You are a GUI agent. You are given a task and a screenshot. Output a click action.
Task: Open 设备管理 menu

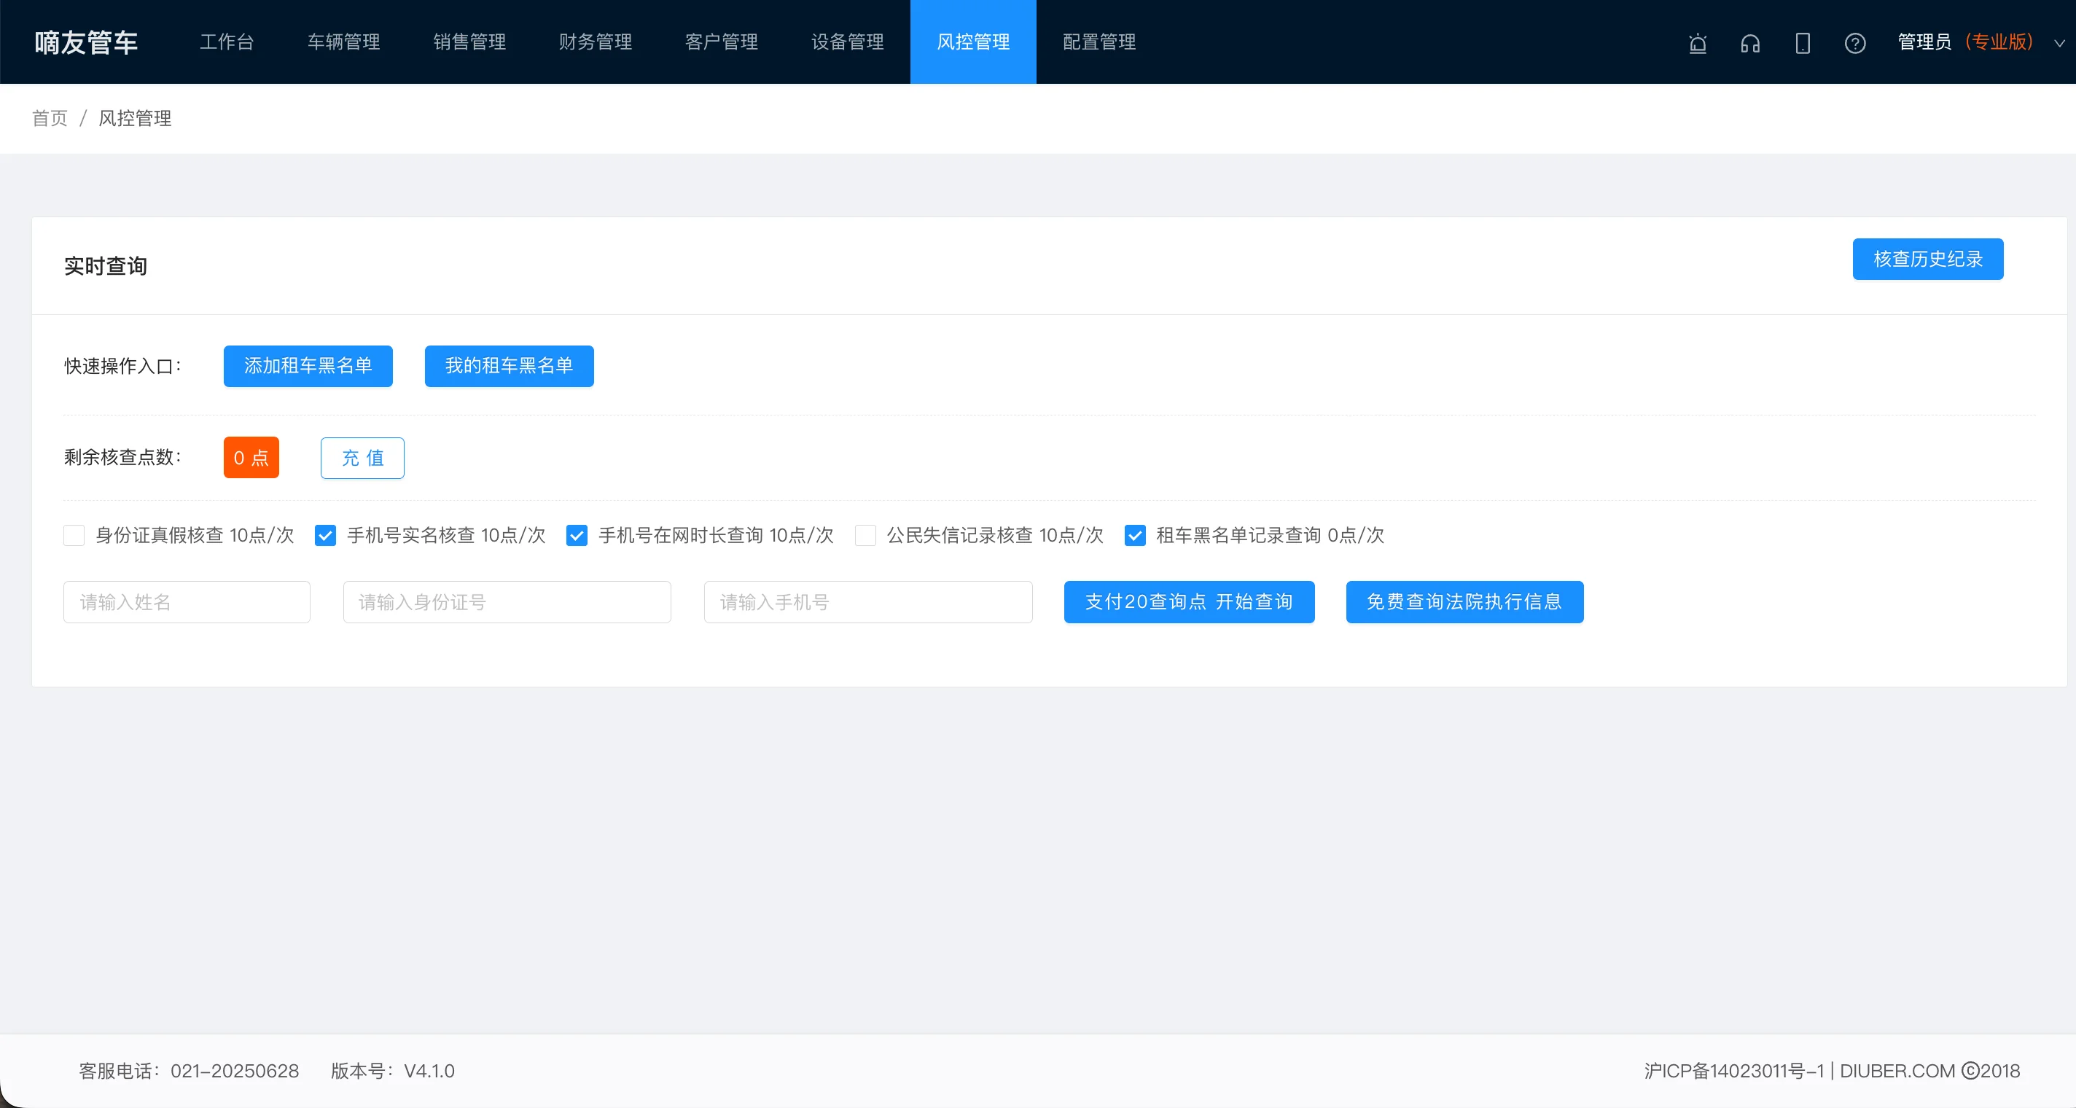tap(848, 42)
